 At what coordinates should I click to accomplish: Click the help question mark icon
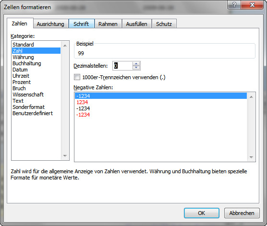coord(234,5)
